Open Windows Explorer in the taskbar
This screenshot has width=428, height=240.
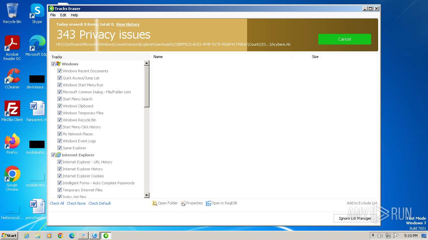38,236
